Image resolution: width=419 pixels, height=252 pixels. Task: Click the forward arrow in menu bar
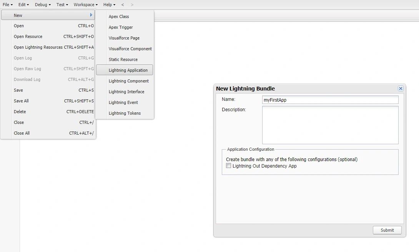pos(132,5)
